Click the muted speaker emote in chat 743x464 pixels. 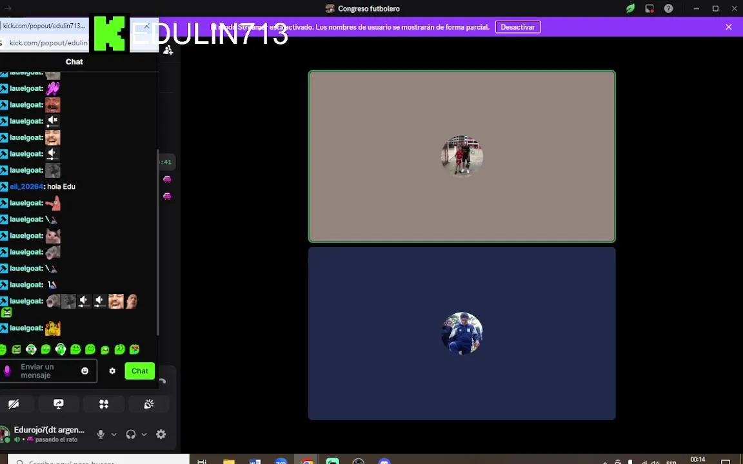pos(53,121)
